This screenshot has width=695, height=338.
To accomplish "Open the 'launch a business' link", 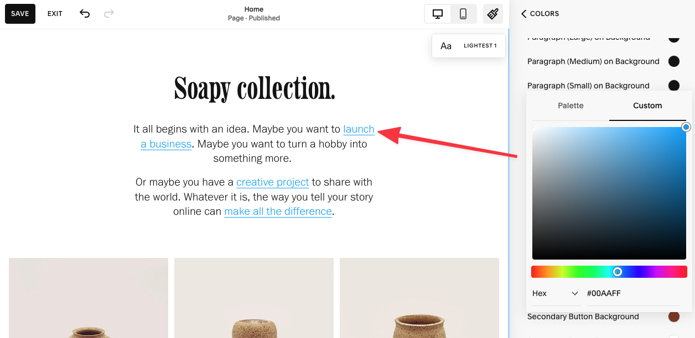I will coord(359,129).
